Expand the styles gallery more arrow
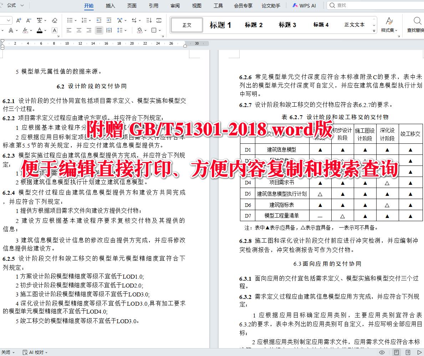 click(374, 31)
